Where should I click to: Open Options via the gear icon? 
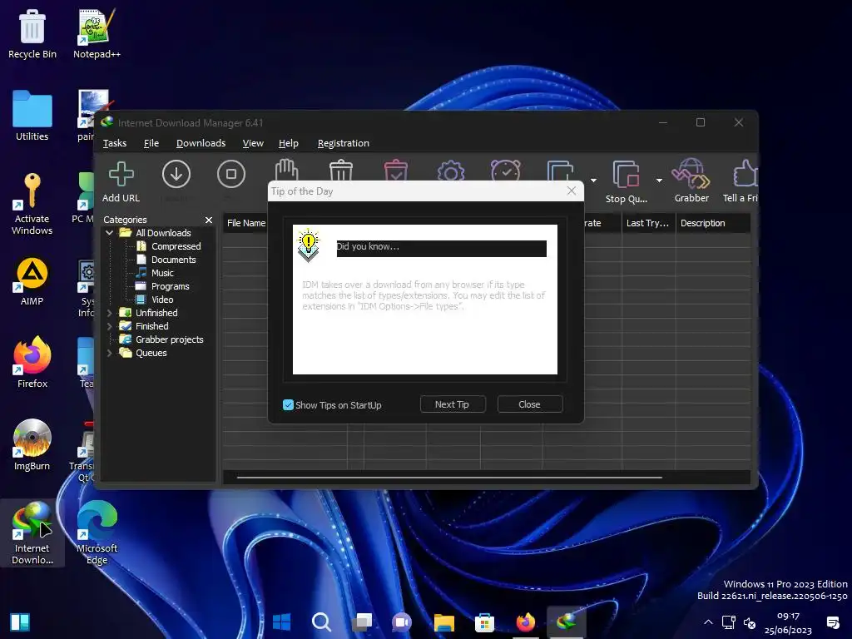point(451,171)
